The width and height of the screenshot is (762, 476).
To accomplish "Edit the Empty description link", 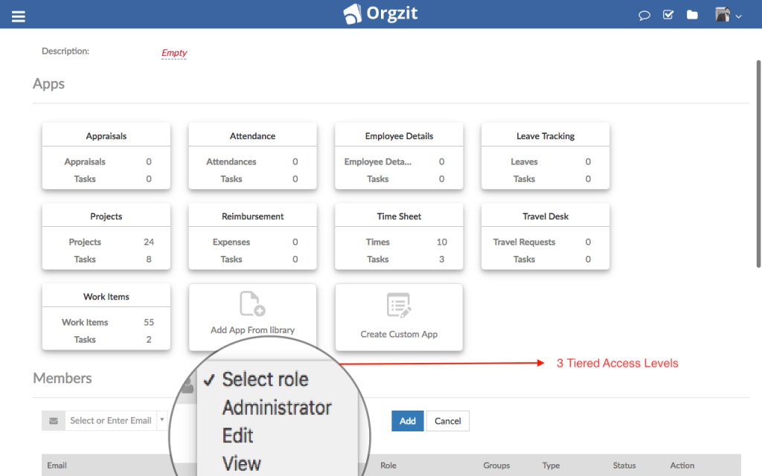I will coord(173,53).
